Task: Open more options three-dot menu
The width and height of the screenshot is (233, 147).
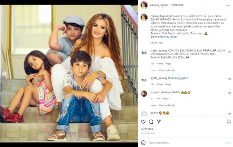Action: click(x=228, y=5)
